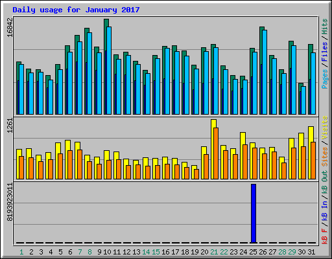The width and height of the screenshot is (332, 259).
Task: Click the kB F legend label
Action: tap(324, 236)
